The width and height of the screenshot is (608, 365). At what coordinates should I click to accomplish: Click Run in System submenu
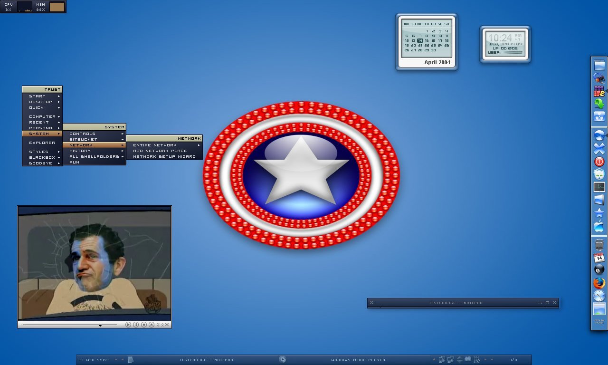coord(95,162)
